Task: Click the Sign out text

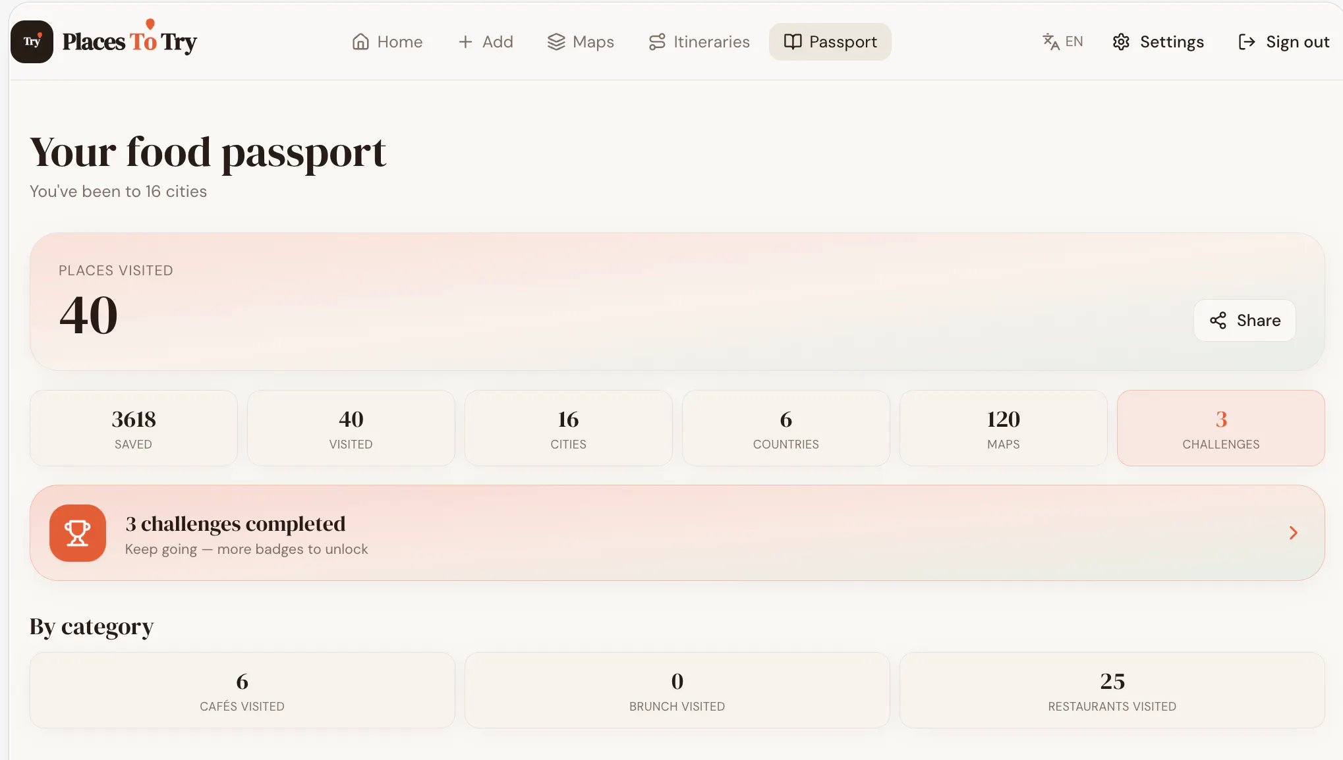Action: click(1298, 41)
